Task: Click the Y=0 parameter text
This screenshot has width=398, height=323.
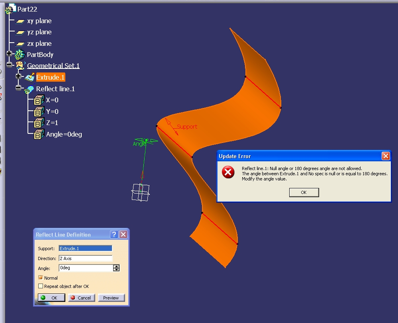Action: pyautogui.click(x=52, y=112)
